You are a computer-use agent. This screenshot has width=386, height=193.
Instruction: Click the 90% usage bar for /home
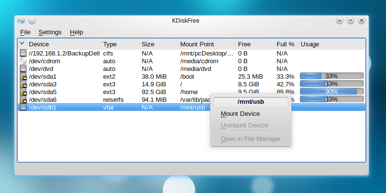coord(331,92)
